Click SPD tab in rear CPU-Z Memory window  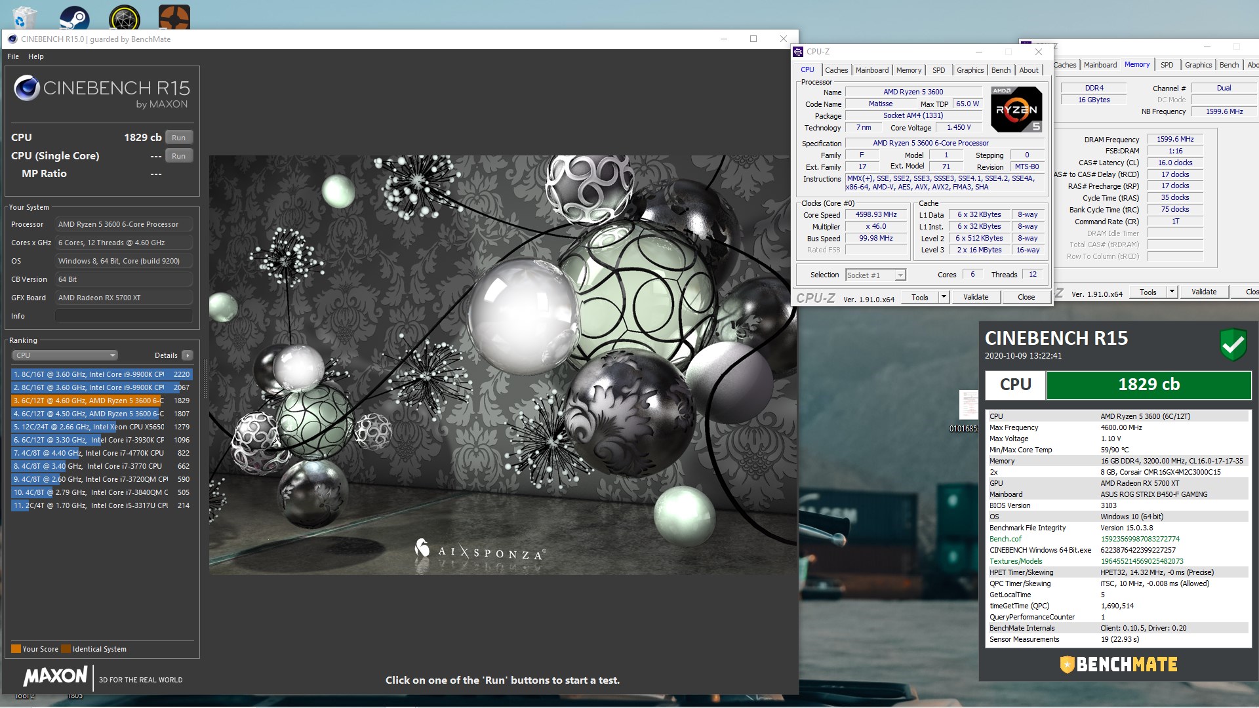coord(1167,65)
